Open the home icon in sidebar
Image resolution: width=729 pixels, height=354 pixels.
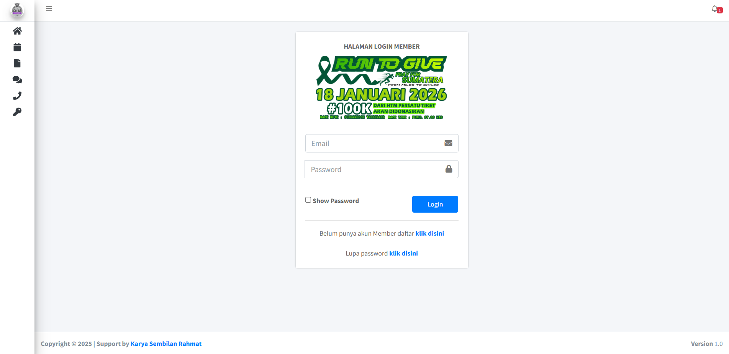17,31
